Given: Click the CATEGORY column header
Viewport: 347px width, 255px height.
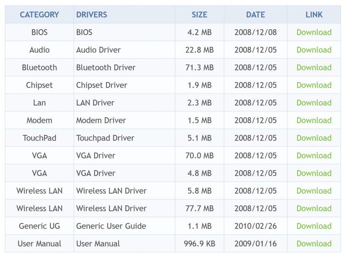Looking at the screenshot, I should coord(39,15).
